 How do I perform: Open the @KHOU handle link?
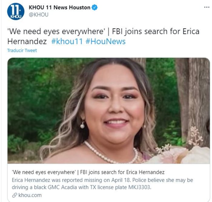pyautogui.click(x=38, y=15)
